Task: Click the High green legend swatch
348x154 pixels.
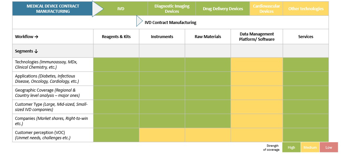Action: (291, 147)
